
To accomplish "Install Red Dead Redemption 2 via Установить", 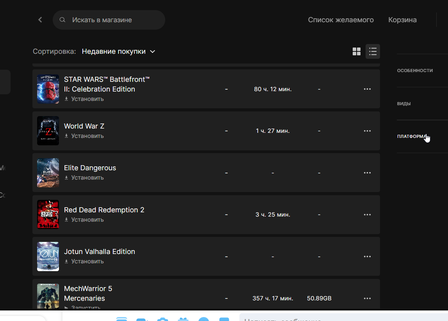I will (x=84, y=220).
